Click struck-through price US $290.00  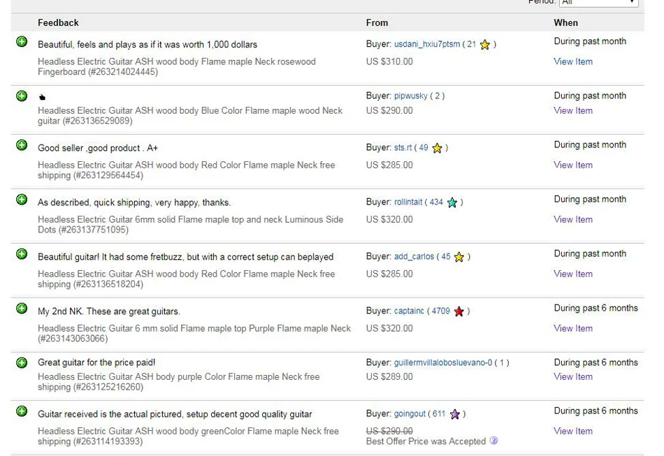389,431
